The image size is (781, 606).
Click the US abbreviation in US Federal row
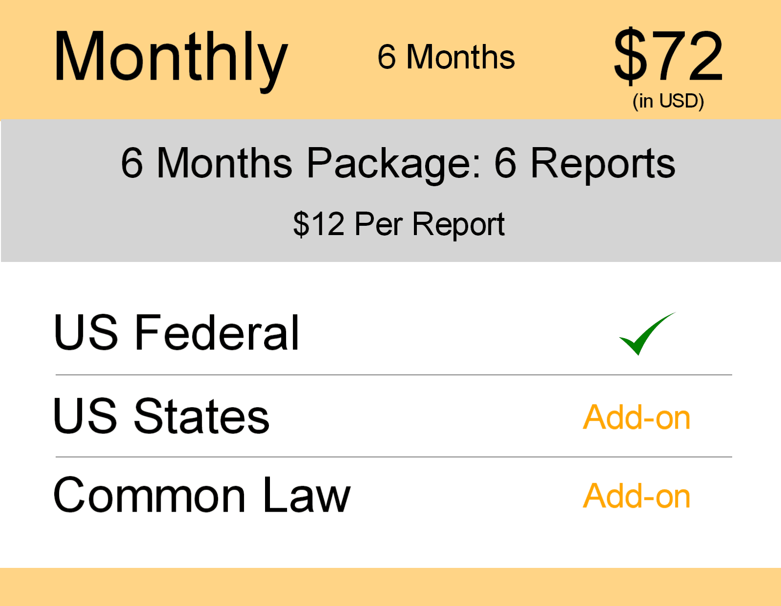click(x=86, y=333)
